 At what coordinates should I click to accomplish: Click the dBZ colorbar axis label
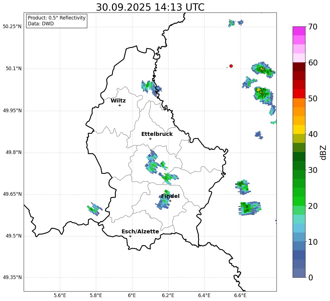[x=324, y=152]
